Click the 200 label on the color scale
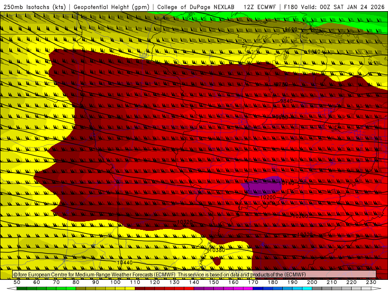Screen dimensions: 388x291 point(312,282)
